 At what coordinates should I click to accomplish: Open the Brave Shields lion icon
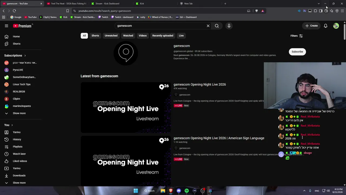pos(257,11)
